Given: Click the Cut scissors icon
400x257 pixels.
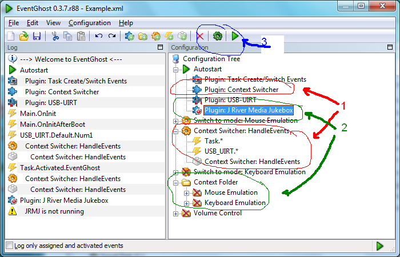Looking at the screenshot, I should tap(55, 36).
